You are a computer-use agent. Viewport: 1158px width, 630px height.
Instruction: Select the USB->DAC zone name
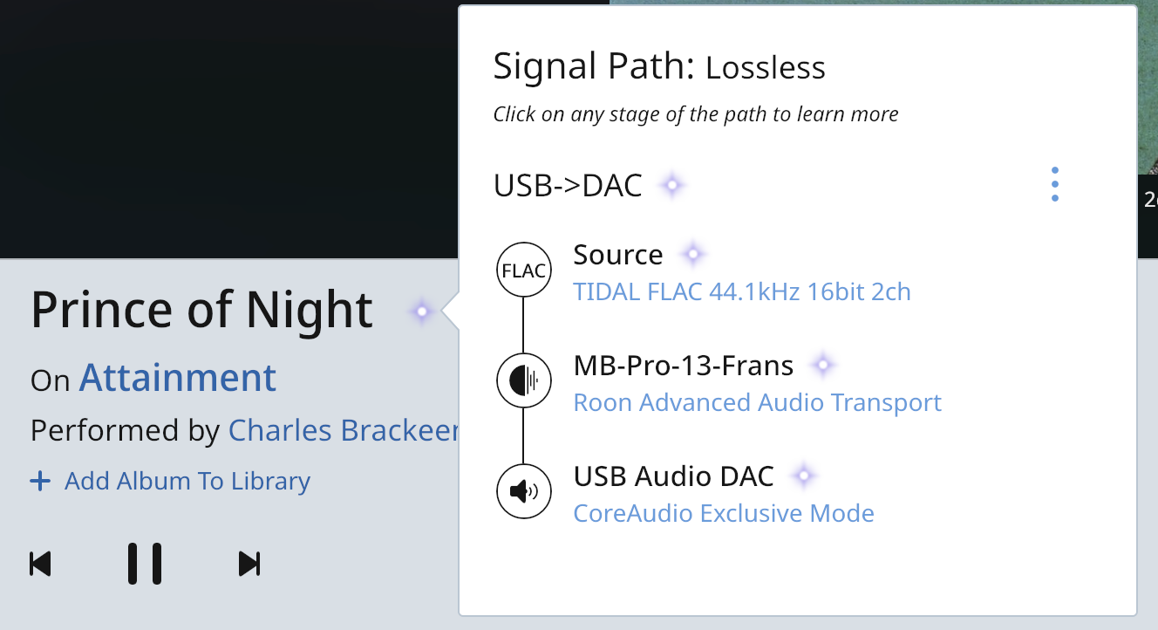point(568,186)
